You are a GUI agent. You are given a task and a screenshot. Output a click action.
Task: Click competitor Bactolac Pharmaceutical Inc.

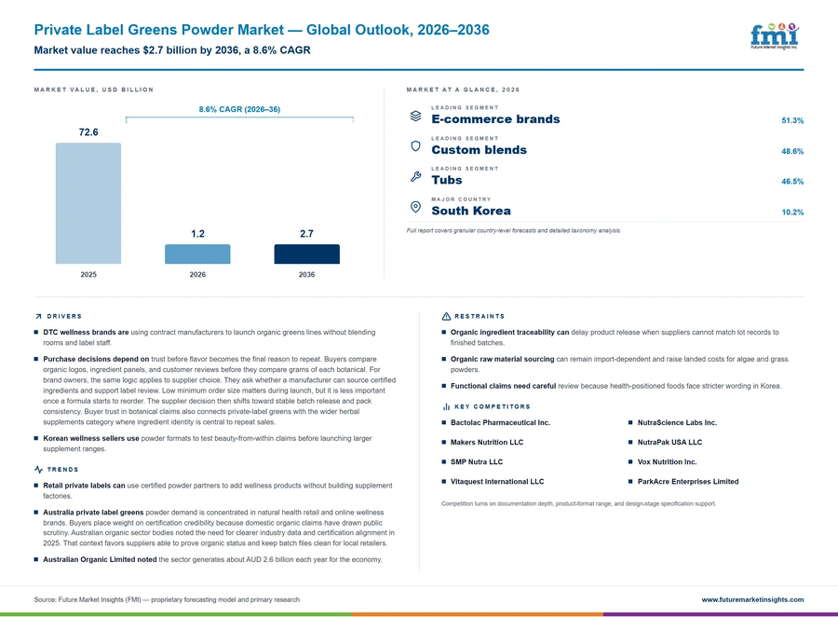click(x=500, y=423)
